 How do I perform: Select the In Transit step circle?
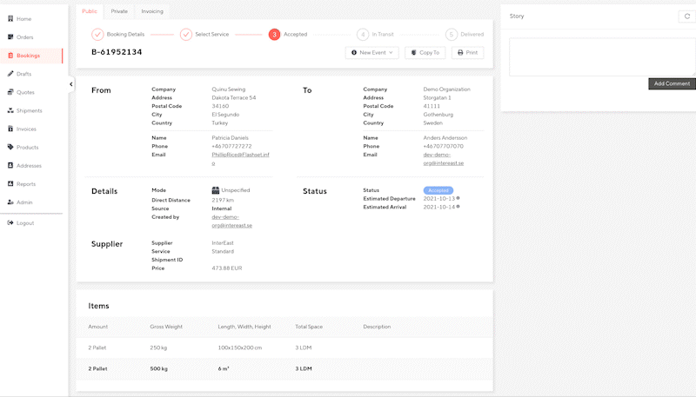[362, 35]
